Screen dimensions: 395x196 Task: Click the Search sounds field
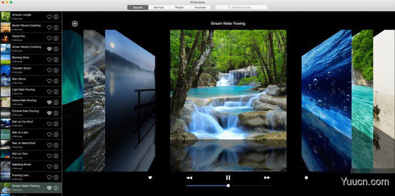coord(241,7)
